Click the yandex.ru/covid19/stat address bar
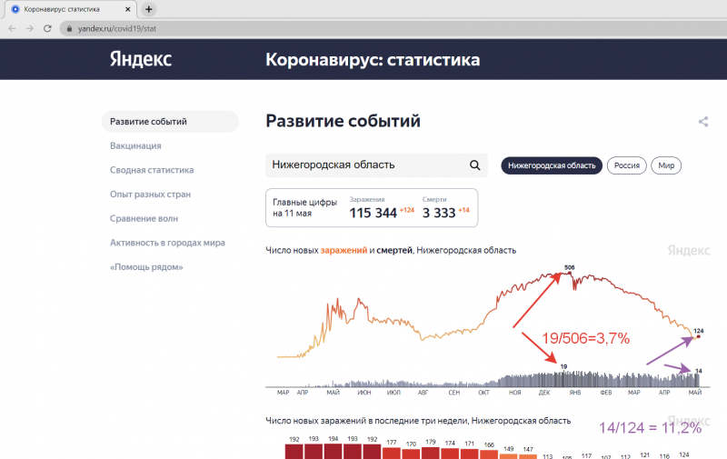Screen dimensions: 727x459 (x=393, y=29)
